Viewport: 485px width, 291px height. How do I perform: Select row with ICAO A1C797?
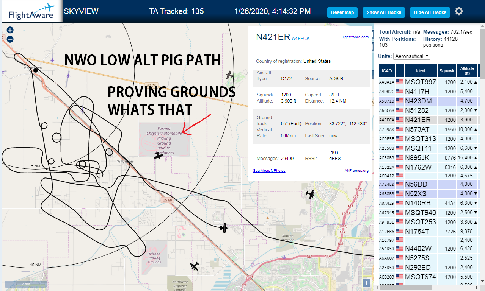(x=428, y=240)
